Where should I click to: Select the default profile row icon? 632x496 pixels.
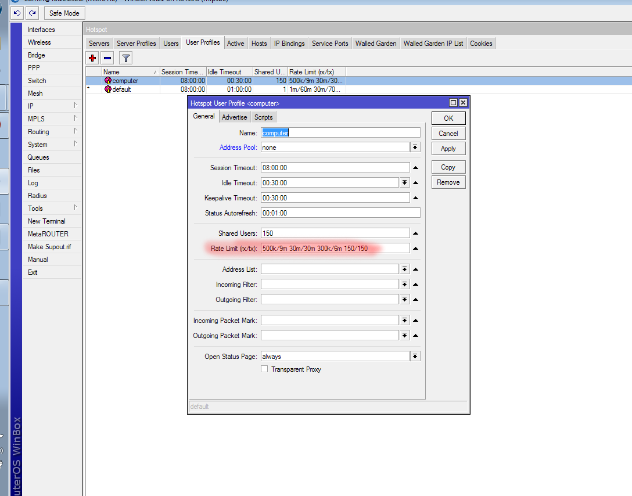107,89
